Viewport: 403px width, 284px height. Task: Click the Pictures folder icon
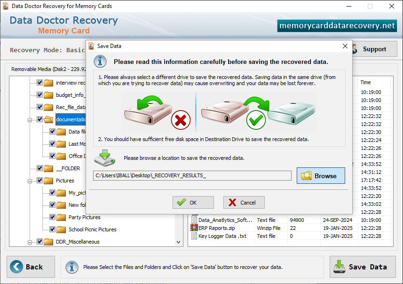pyautogui.click(x=48, y=181)
